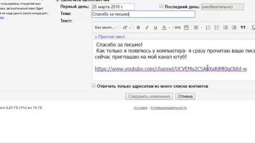Click Сохранить изменения button
255x143 pixels.
pos(149,96)
